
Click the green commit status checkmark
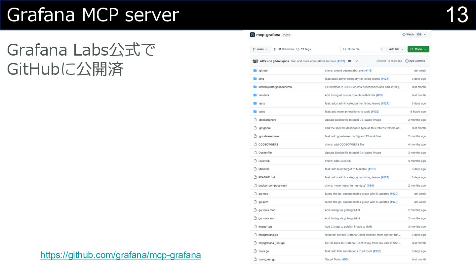pyautogui.click(x=357, y=61)
